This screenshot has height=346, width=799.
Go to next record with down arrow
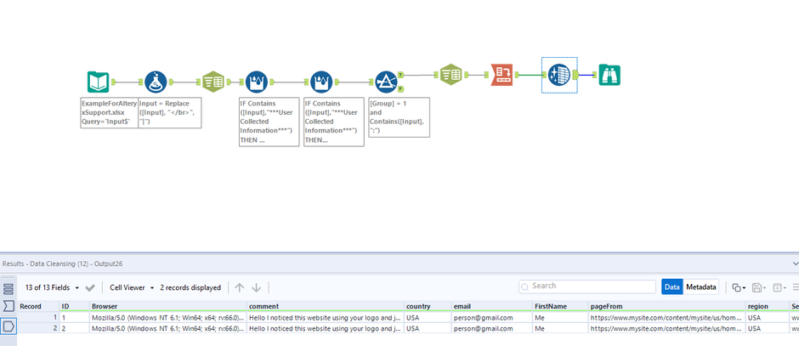[257, 287]
